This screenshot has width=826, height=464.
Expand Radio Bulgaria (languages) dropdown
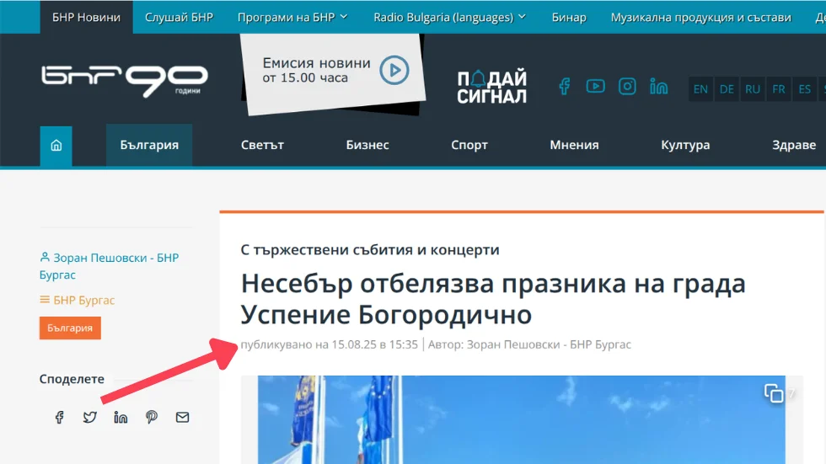click(x=449, y=18)
